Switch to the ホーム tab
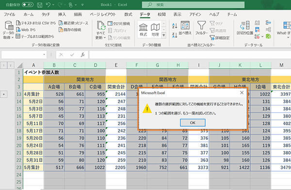291x190 pixels. click(x=29, y=15)
